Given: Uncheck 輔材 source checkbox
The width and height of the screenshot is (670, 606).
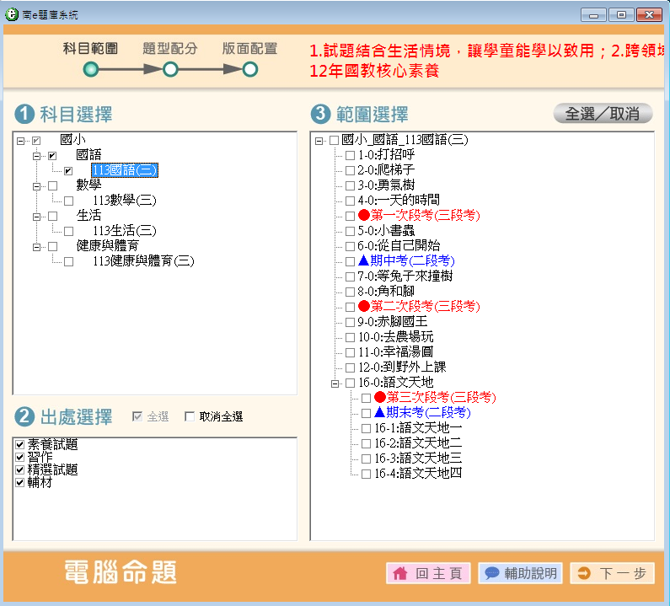Looking at the screenshot, I should click(19, 482).
